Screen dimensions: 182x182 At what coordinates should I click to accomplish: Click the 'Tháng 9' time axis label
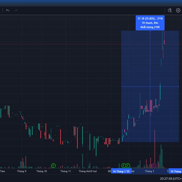[22, 171]
